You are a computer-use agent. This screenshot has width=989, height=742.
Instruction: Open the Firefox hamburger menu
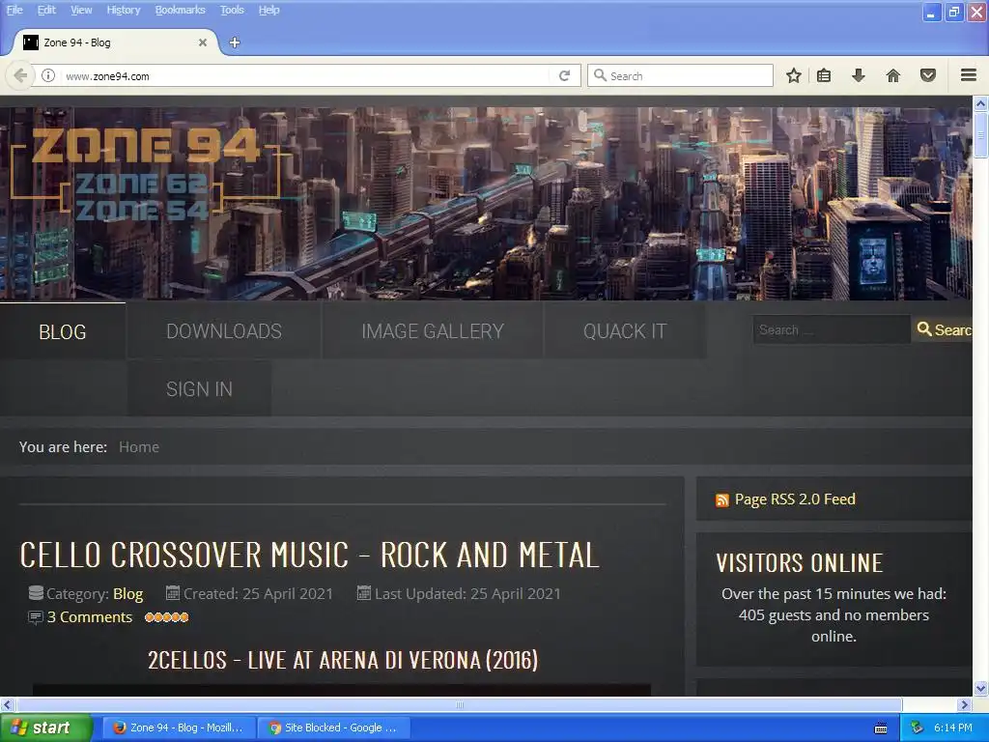point(969,75)
